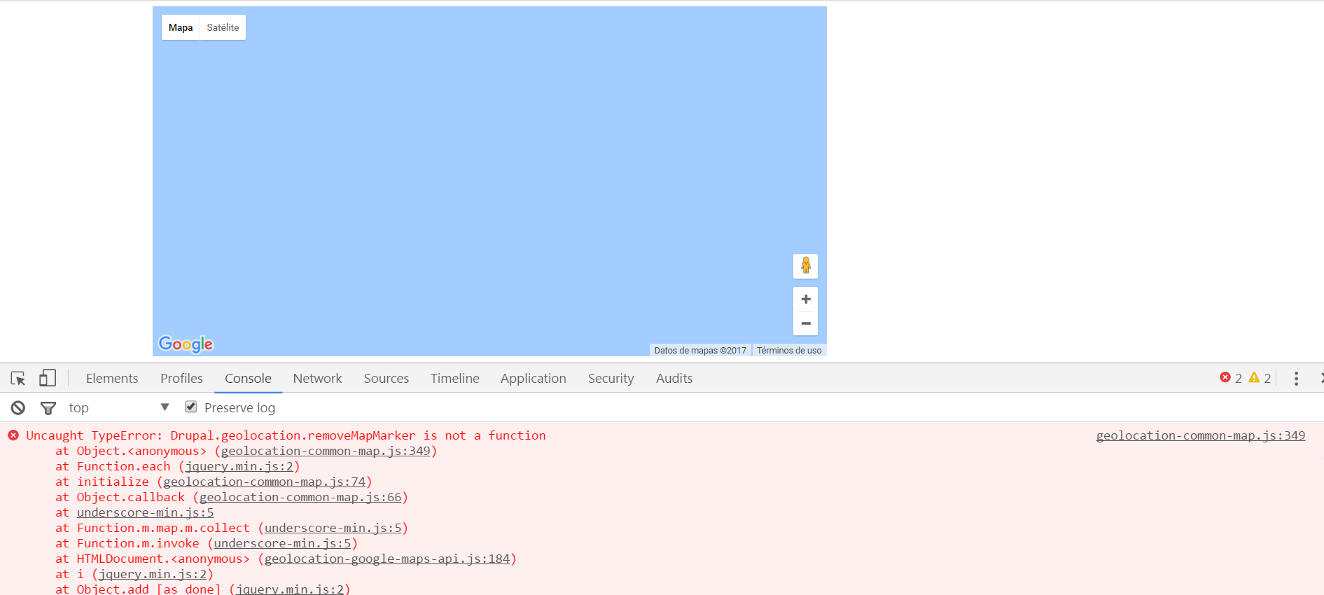Open jquery.min.js:2 link in 'at i' line
This screenshot has width=1324, height=595.
point(153,574)
